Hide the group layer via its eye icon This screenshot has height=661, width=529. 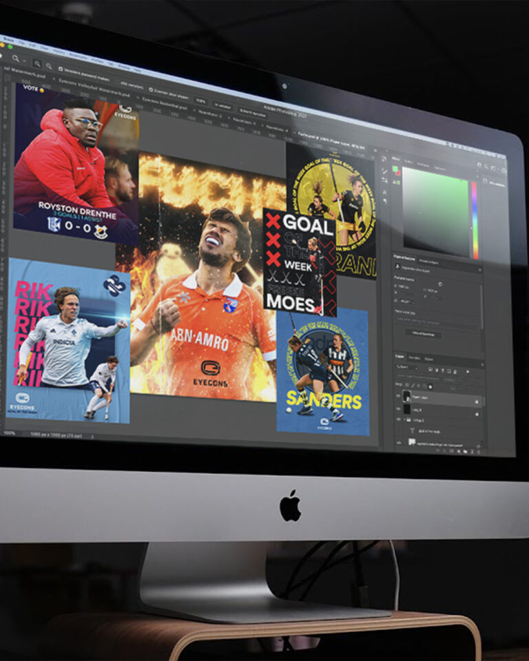click(x=399, y=419)
